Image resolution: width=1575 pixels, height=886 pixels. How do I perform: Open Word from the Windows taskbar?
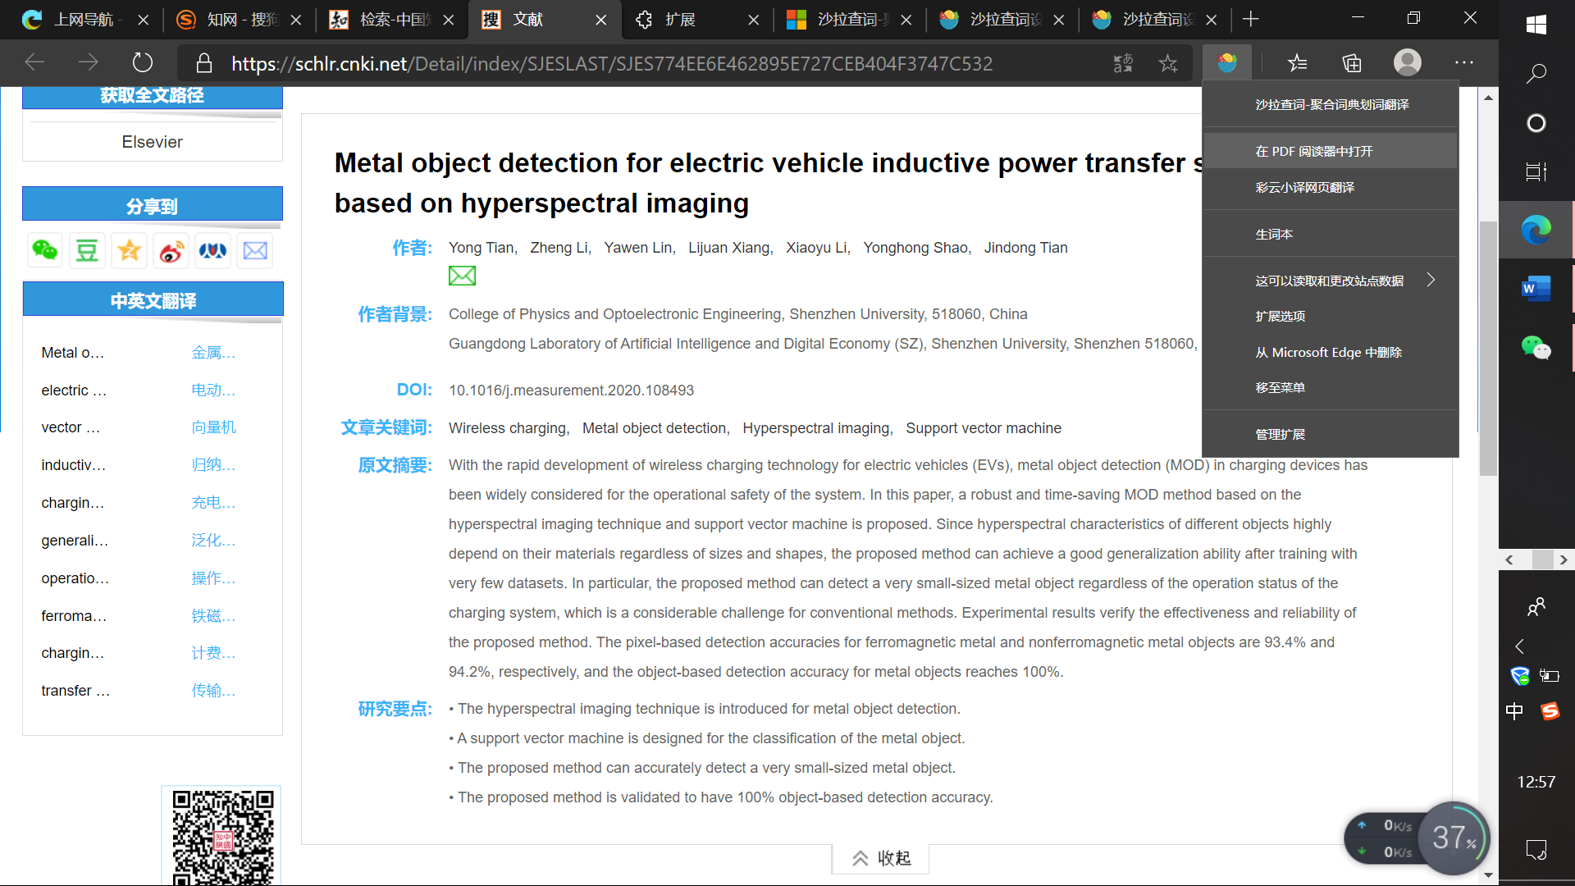[x=1536, y=289]
